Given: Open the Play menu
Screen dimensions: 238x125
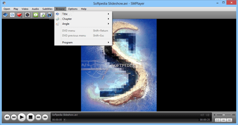Looking at the screenshot, I should [16, 9].
